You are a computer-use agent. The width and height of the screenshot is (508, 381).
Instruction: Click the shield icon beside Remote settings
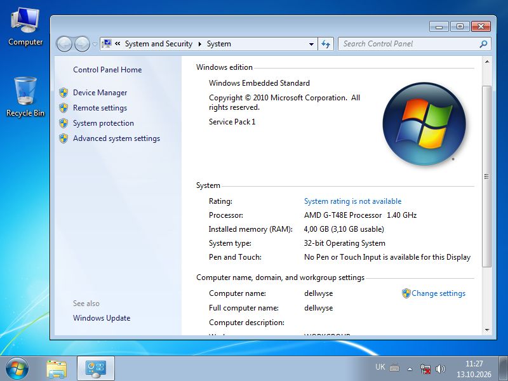(x=63, y=108)
